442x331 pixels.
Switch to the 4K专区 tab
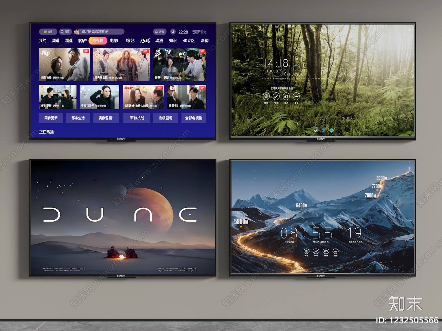pyautogui.click(x=189, y=41)
